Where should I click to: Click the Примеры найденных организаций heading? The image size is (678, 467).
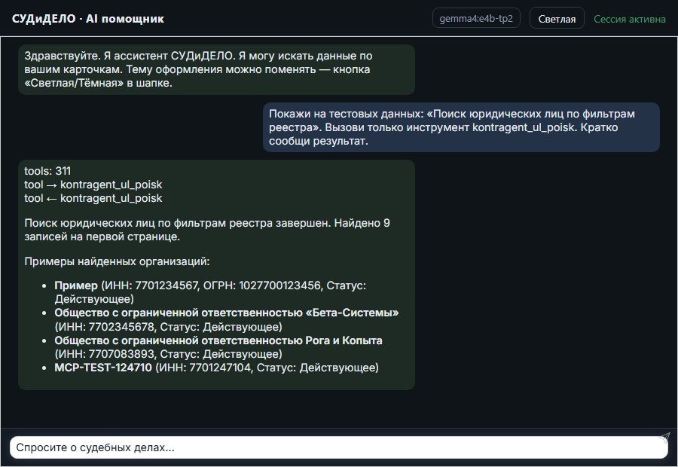click(117, 261)
